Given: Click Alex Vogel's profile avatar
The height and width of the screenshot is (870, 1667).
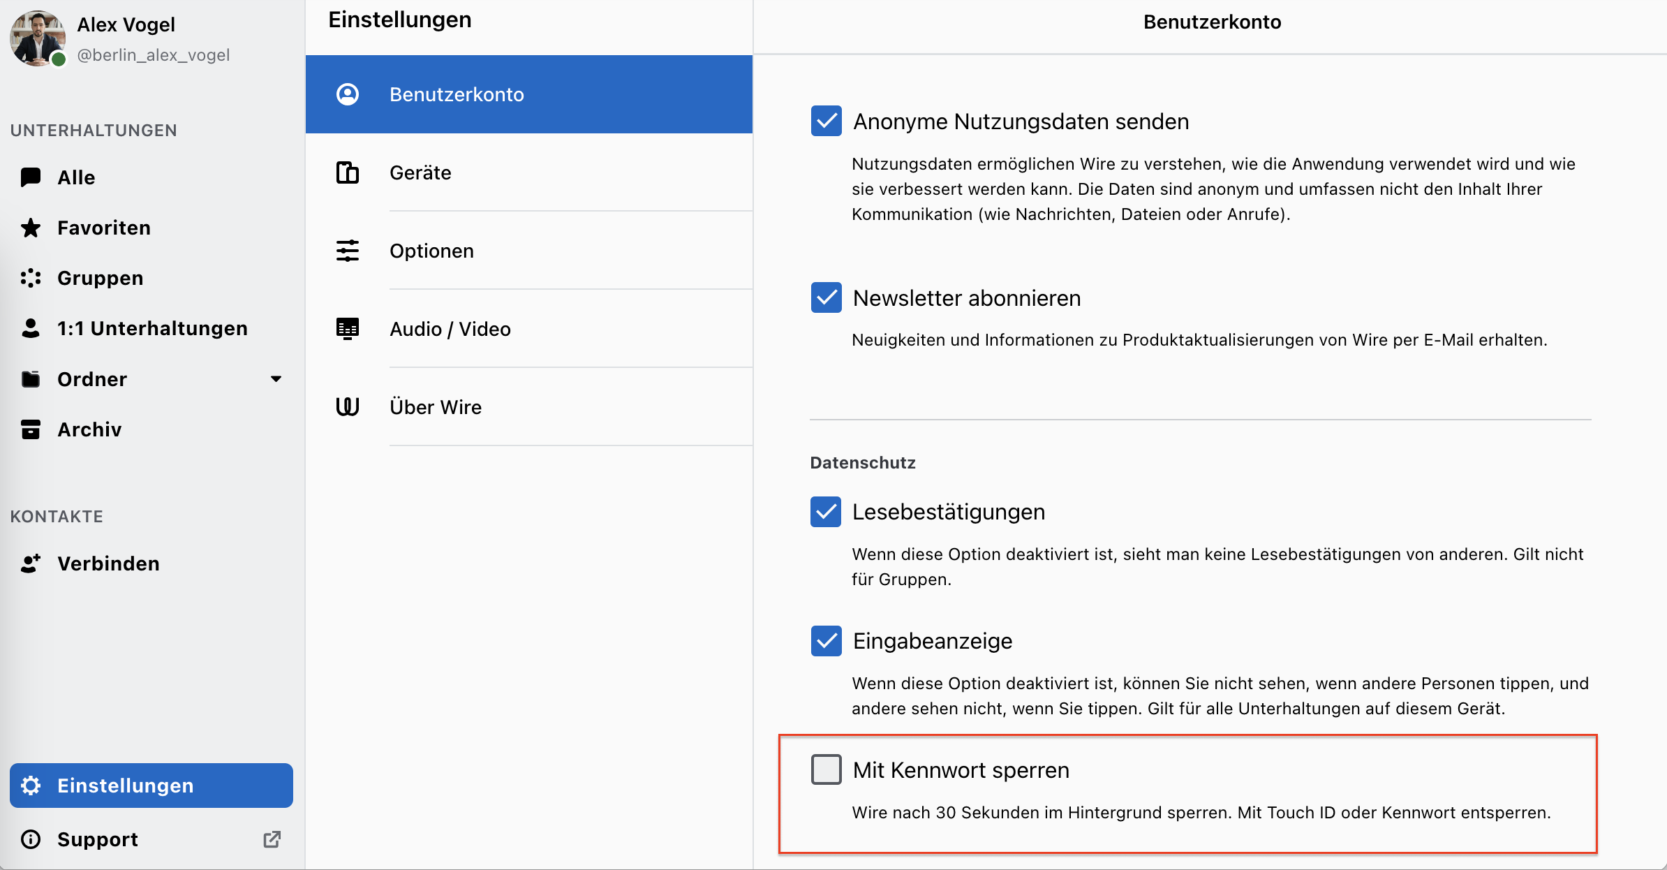Looking at the screenshot, I should tap(38, 38).
